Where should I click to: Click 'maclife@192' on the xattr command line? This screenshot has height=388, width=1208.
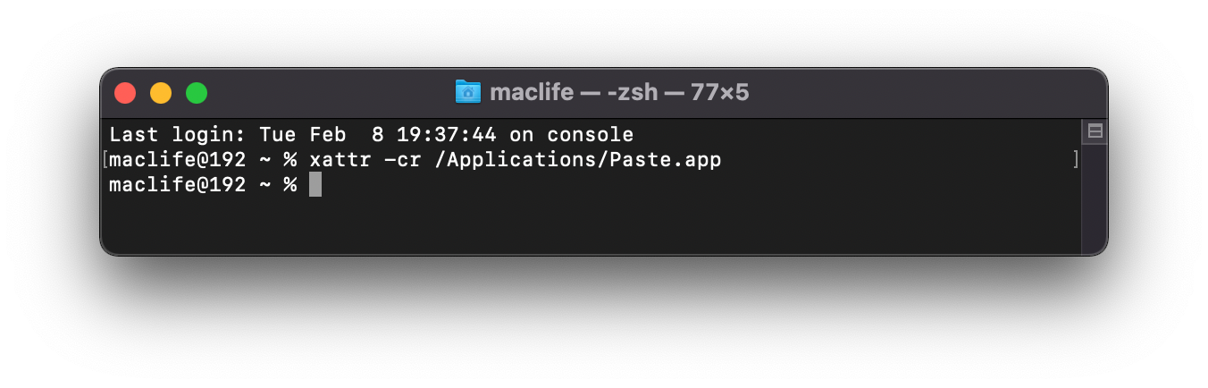tap(177, 160)
